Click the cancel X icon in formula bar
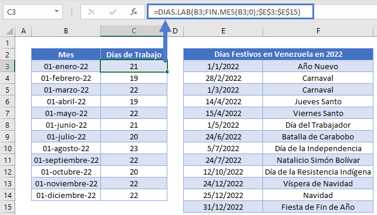 click(92, 12)
